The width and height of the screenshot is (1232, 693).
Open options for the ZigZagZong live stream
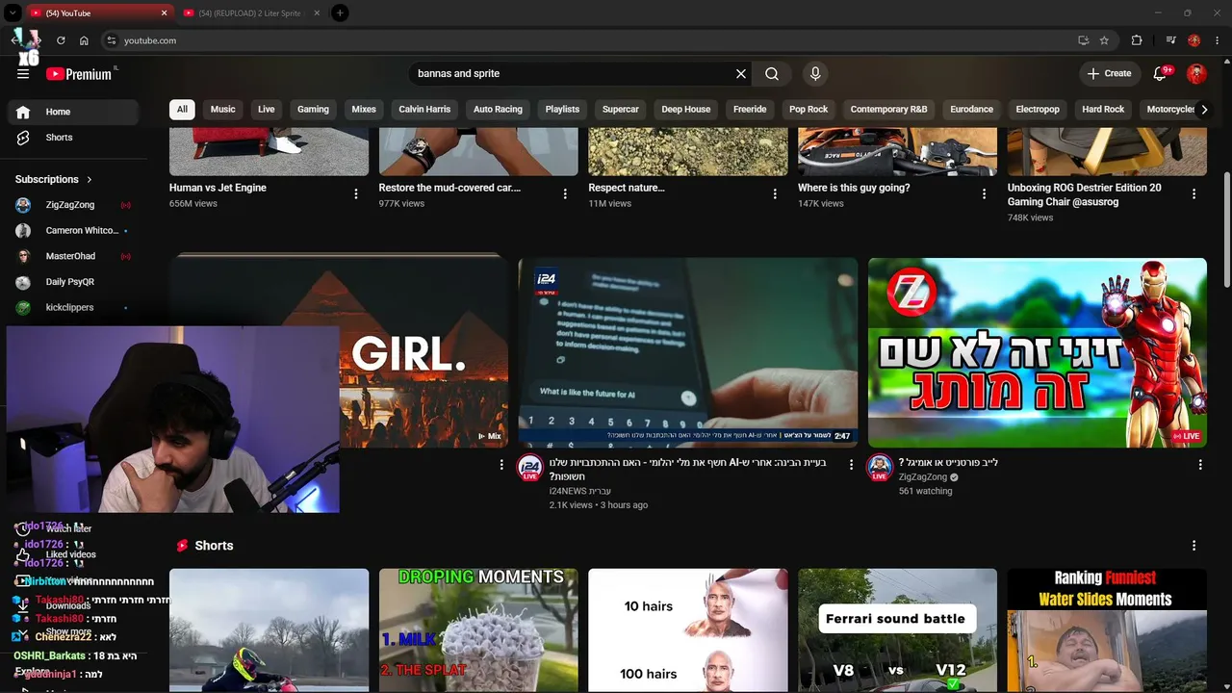tap(1200, 465)
